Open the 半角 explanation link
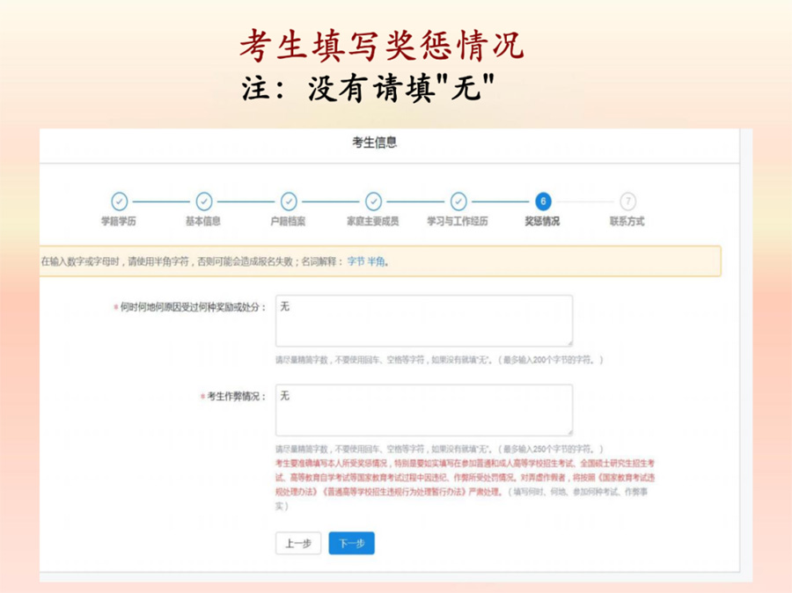Image resolution: width=792 pixels, height=593 pixels. click(377, 261)
